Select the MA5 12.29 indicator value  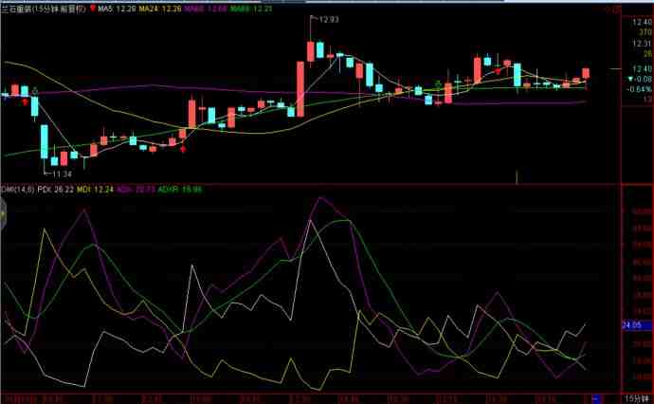click(118, 9)
